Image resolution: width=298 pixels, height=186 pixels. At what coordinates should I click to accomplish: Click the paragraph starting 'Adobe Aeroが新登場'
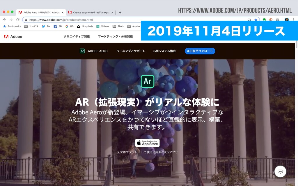click(x=146, y=119)
